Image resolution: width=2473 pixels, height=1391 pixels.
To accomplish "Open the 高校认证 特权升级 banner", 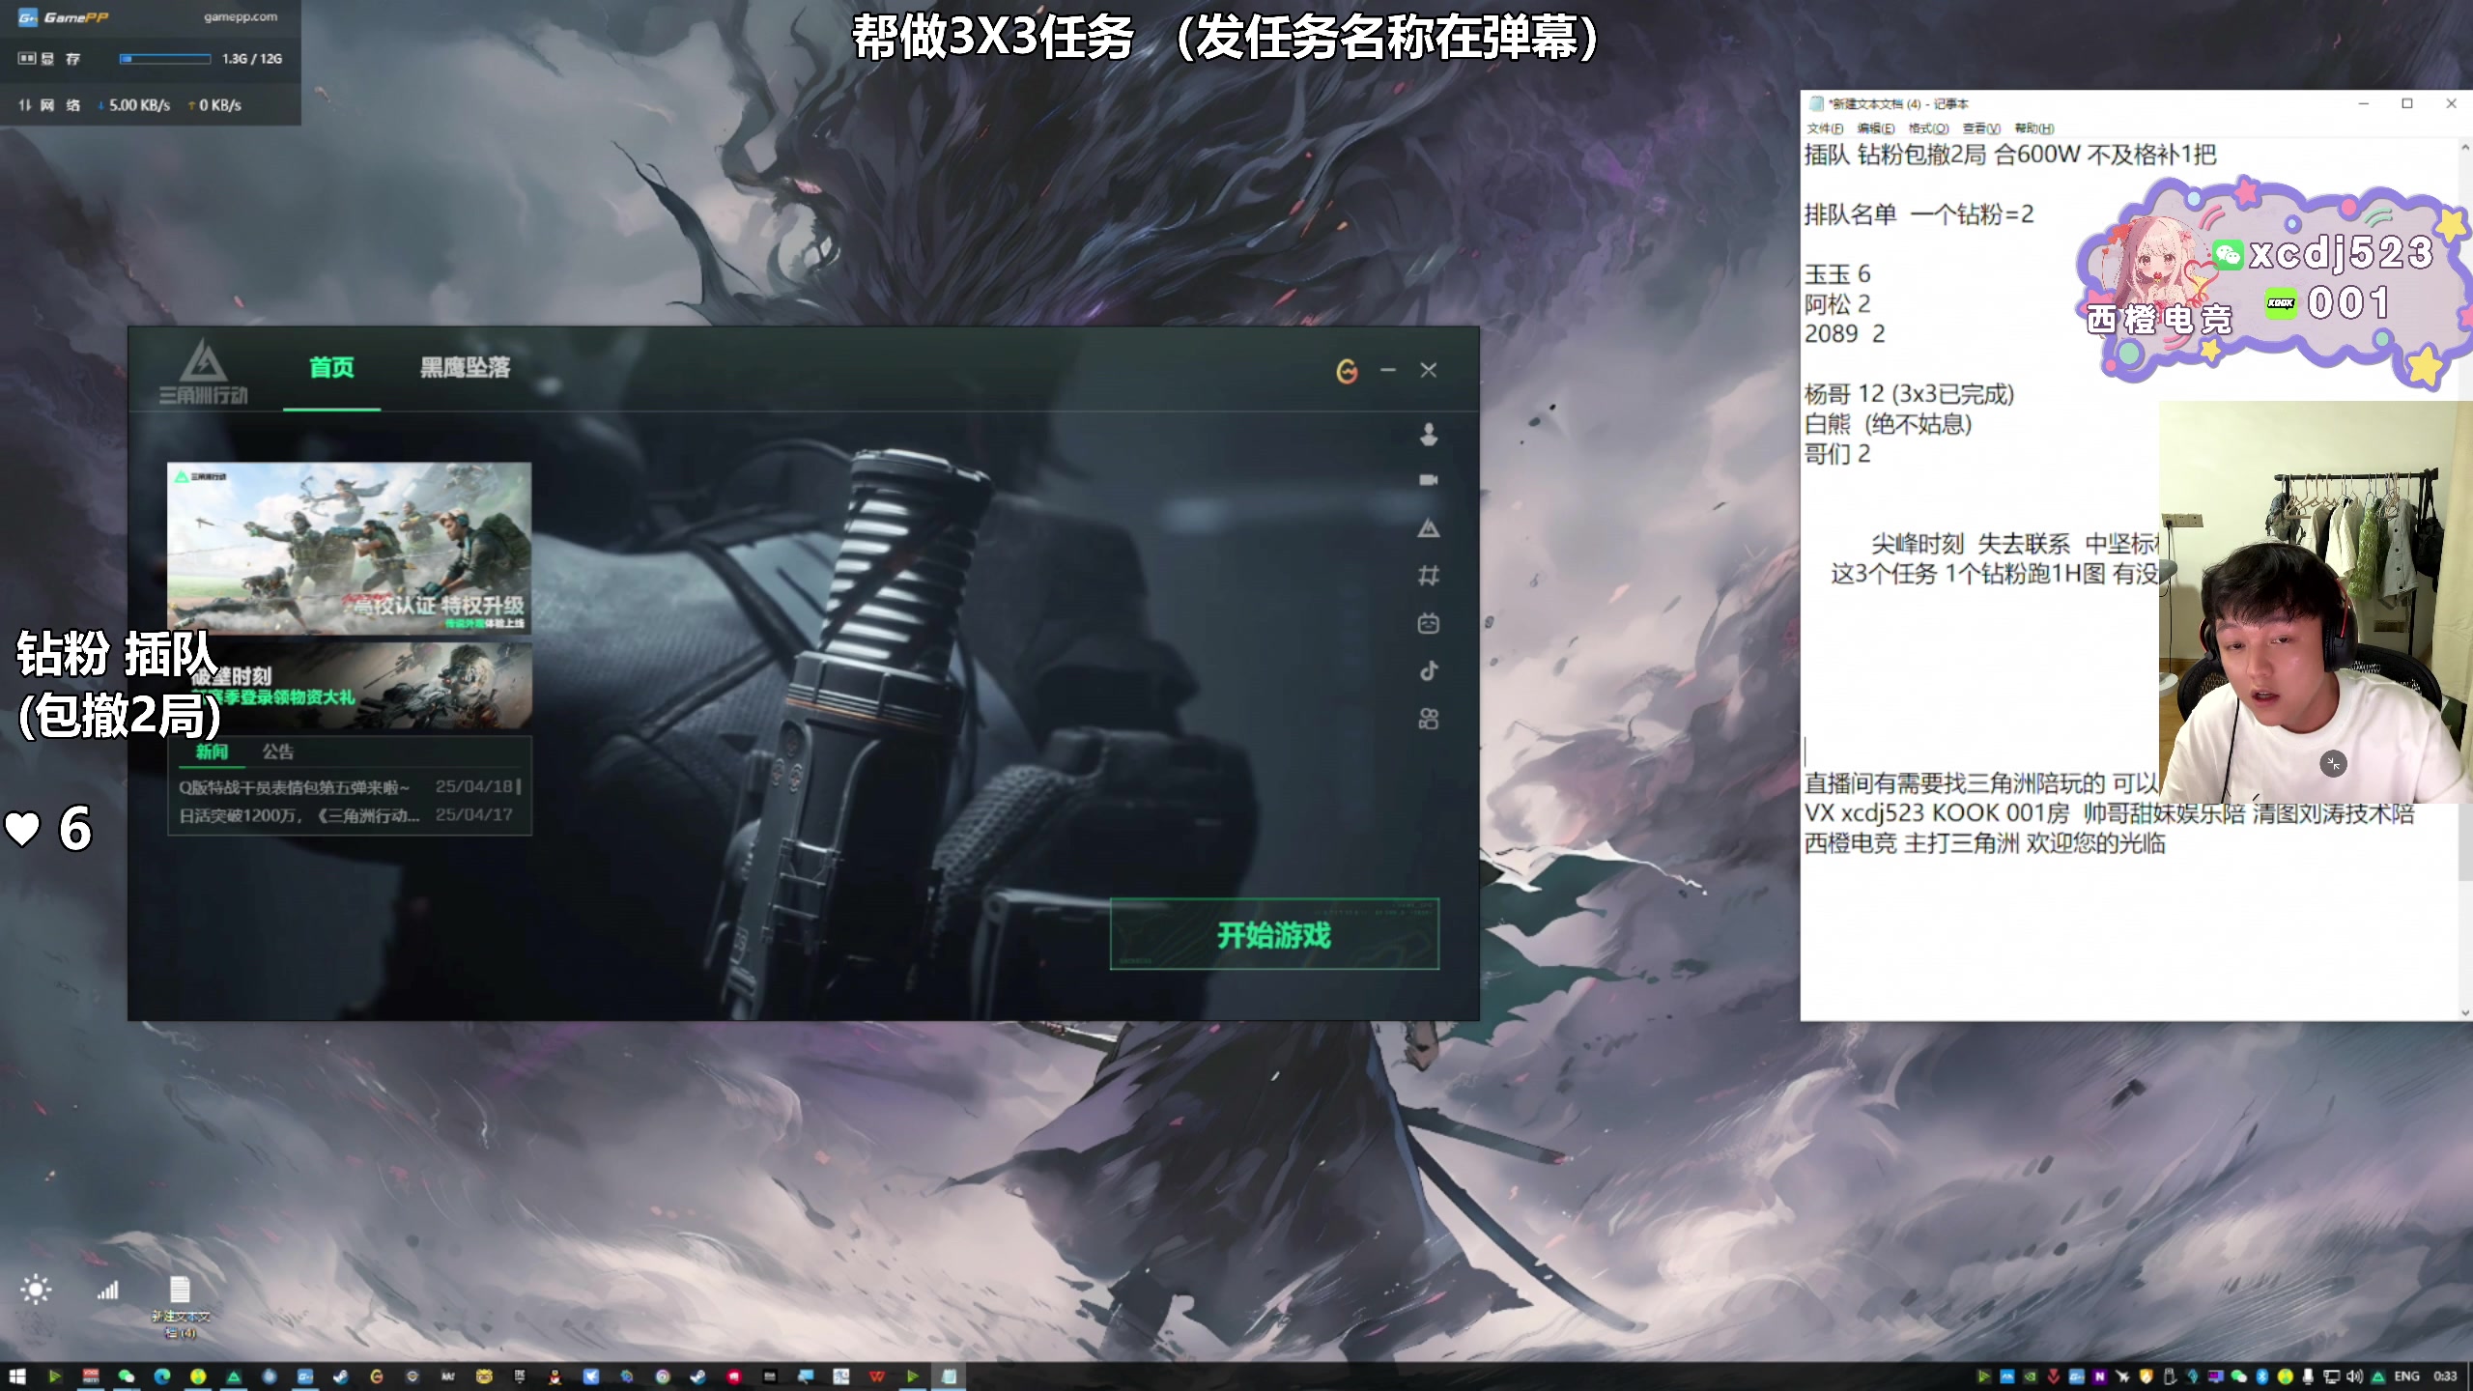I will tap(349, 548).
